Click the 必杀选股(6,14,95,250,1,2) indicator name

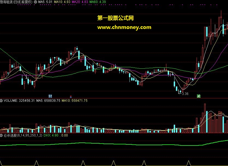[23, 135]
